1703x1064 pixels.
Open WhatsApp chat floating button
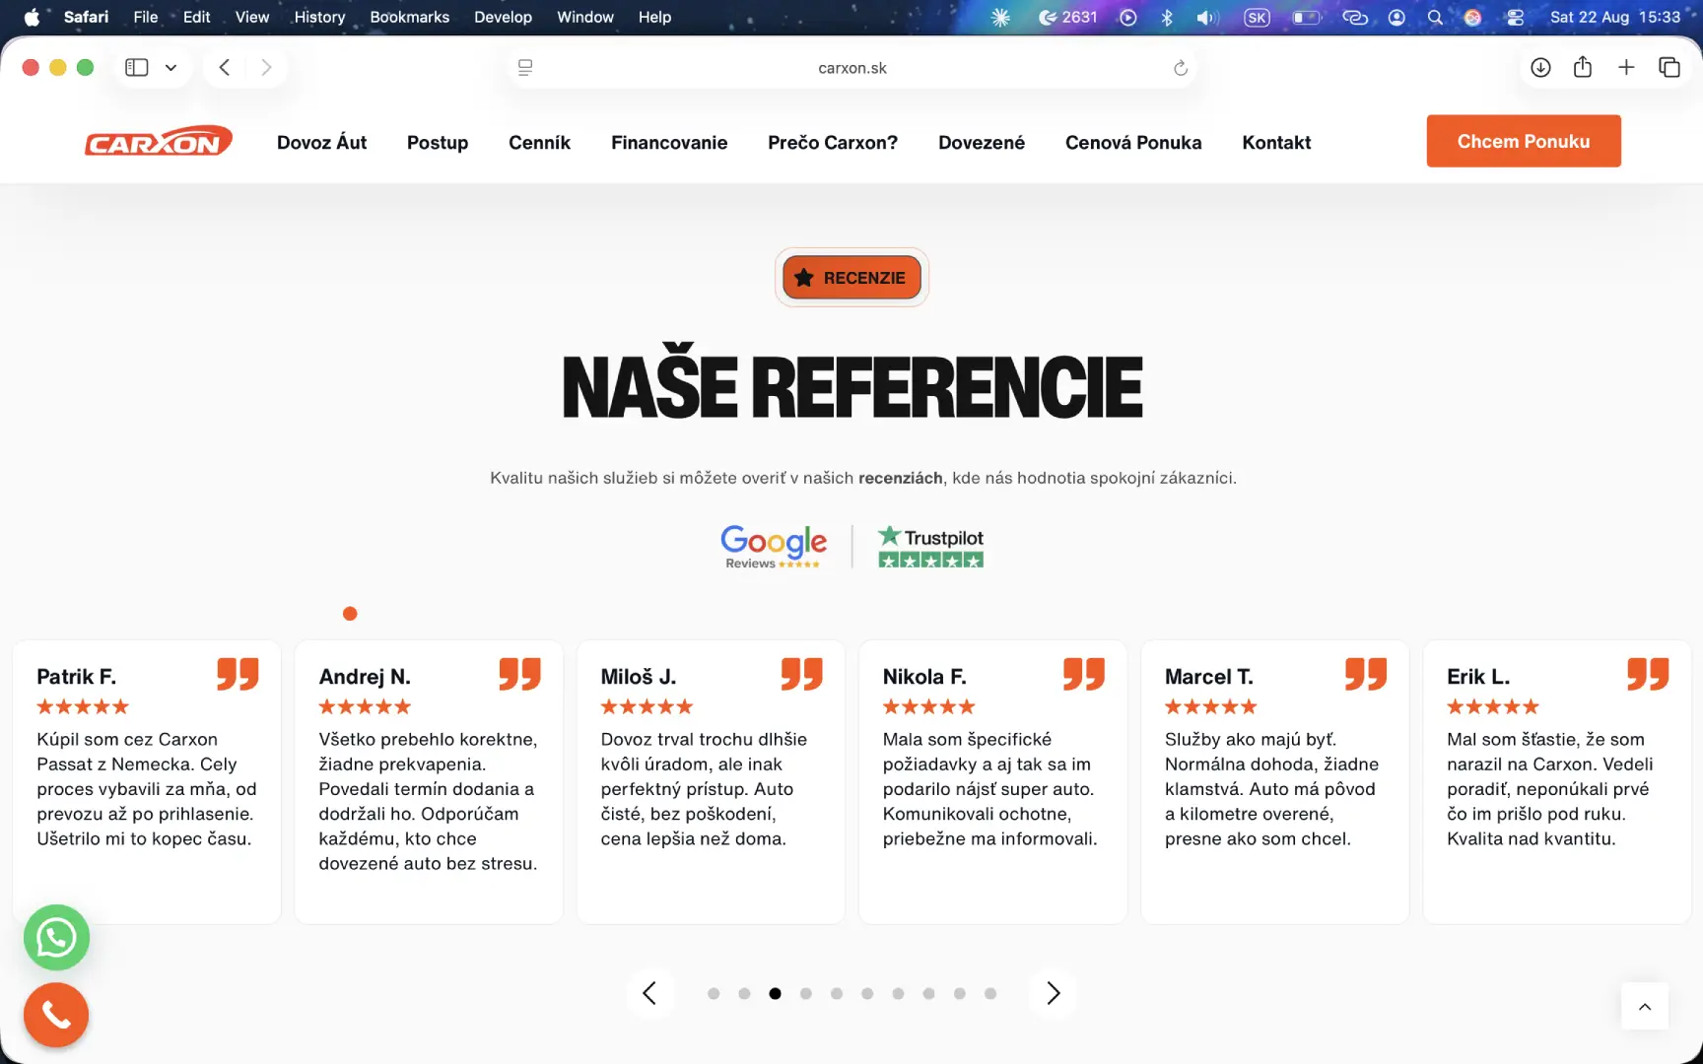(56, 937)
